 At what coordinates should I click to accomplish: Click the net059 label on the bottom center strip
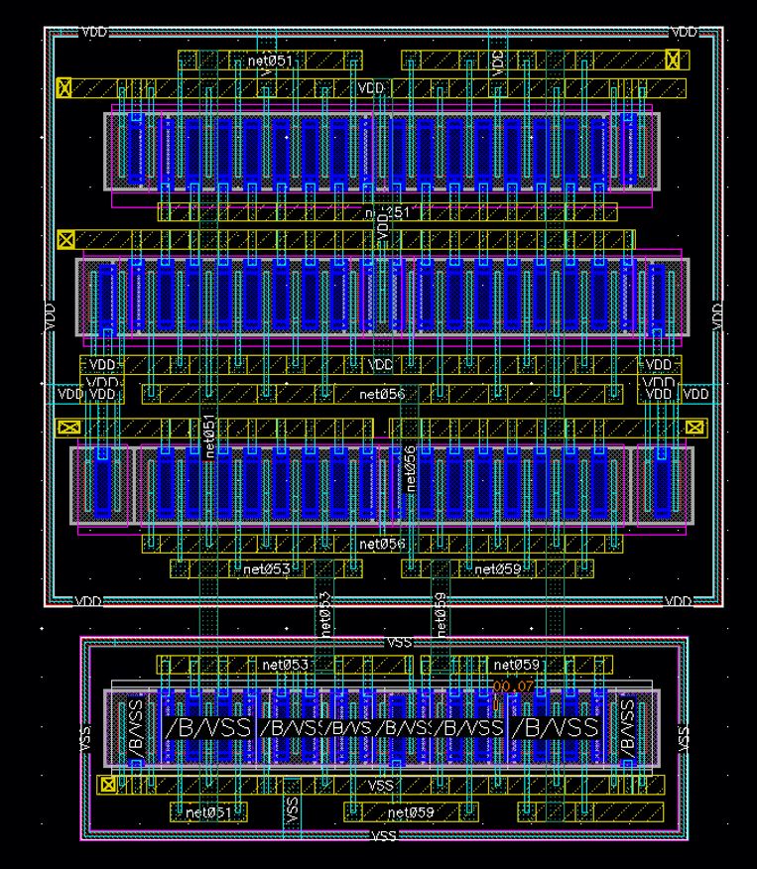tap(411, 811)
